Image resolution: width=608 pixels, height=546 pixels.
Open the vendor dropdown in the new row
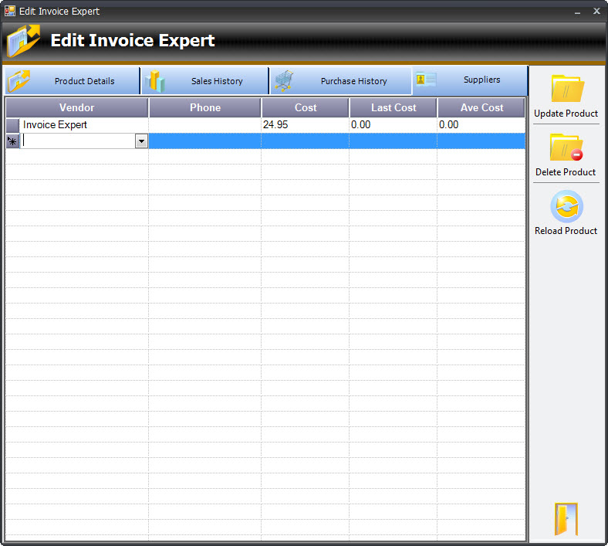(x=141, y=141)
